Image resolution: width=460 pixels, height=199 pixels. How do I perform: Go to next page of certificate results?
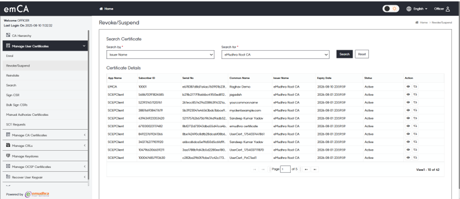pyautogui.click(x=306, y=169)
